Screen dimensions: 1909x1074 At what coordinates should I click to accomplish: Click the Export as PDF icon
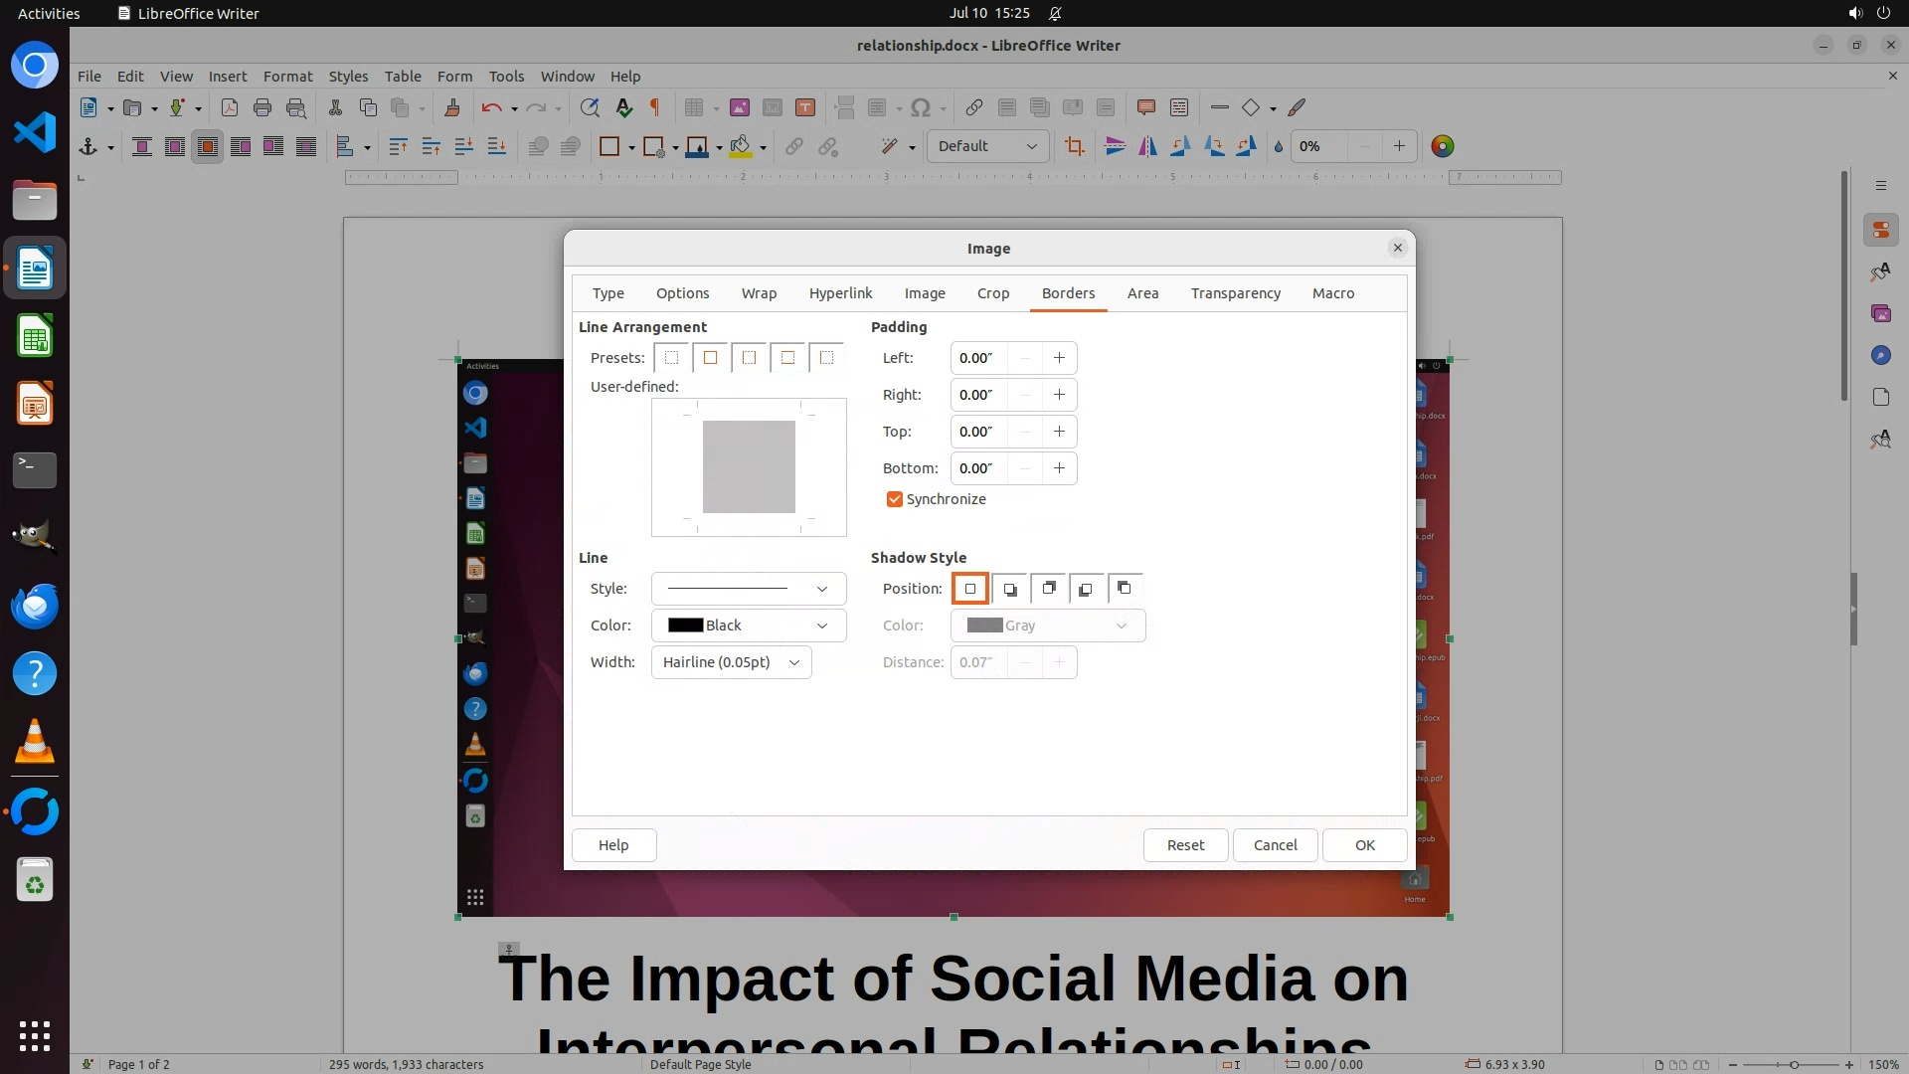coord(230,107)
